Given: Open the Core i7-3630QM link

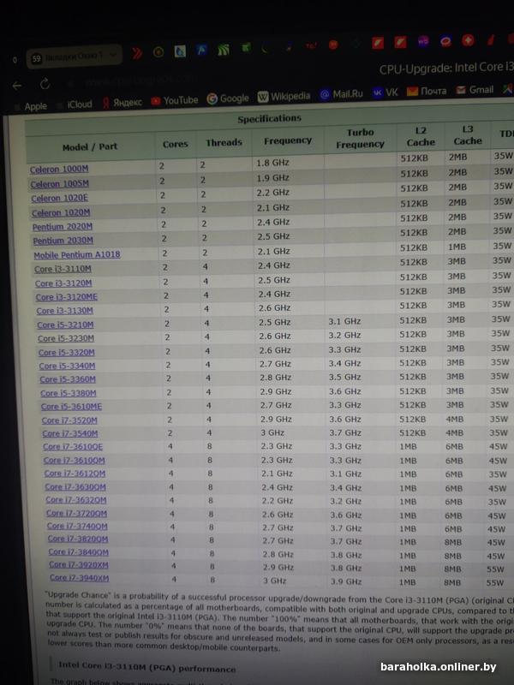Looking at the screenshot, I should tap(75, 487).
